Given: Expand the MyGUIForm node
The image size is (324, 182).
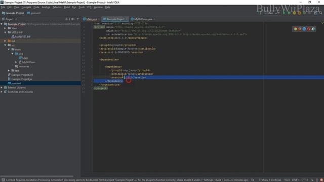Looking at the screenshot, I should 16,62.
